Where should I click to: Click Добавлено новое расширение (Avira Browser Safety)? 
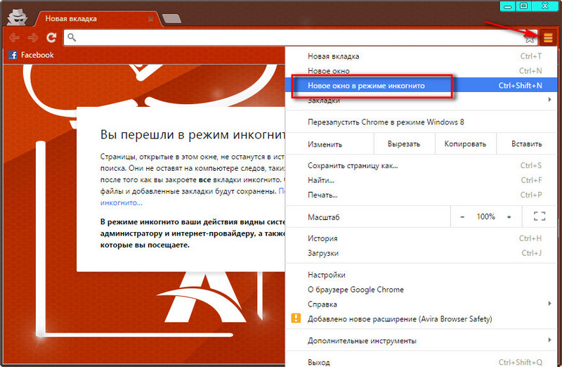pyautogui.click(x=421, y=319)
